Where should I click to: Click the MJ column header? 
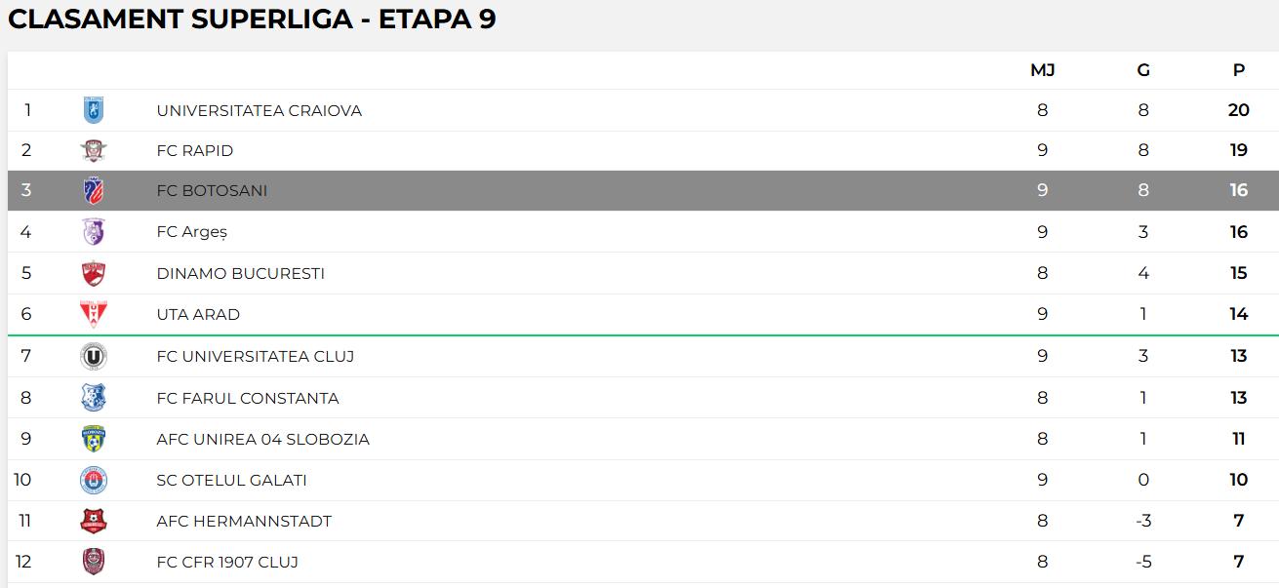pyautogui.click(x=1042, y=70)
